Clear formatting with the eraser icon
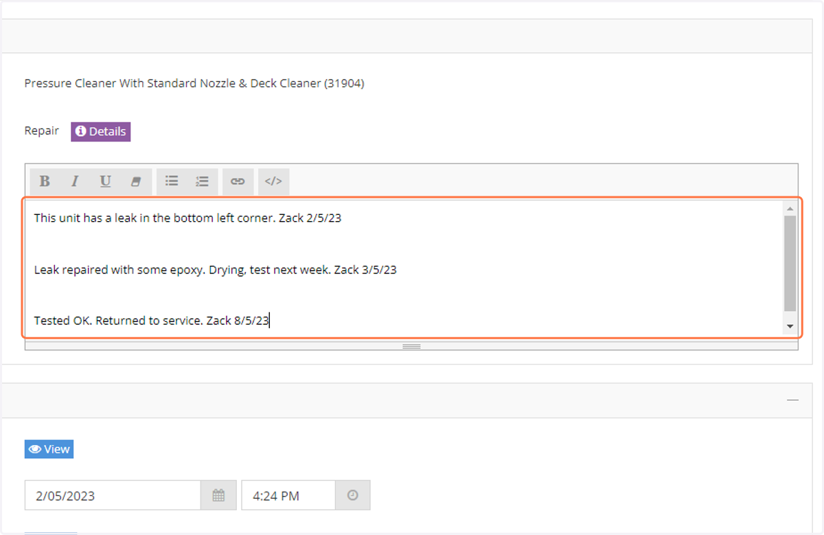This screenshot has height=535, width=824. pyautogui.click(x=135, y=181)
